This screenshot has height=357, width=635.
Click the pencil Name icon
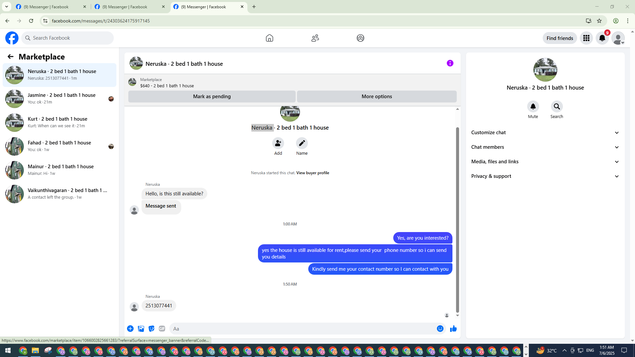(x=302, y=143)
